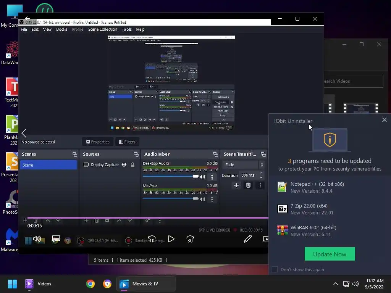This screenshot has height=293, width=391.
Task: Open the clock showing 11:12 AM
Action: click(x=374, y=284)
